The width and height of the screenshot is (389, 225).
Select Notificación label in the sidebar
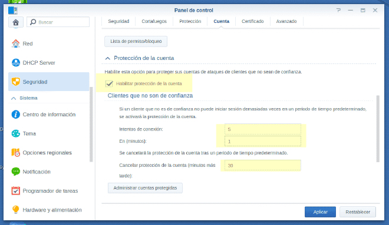click(37, 172)
